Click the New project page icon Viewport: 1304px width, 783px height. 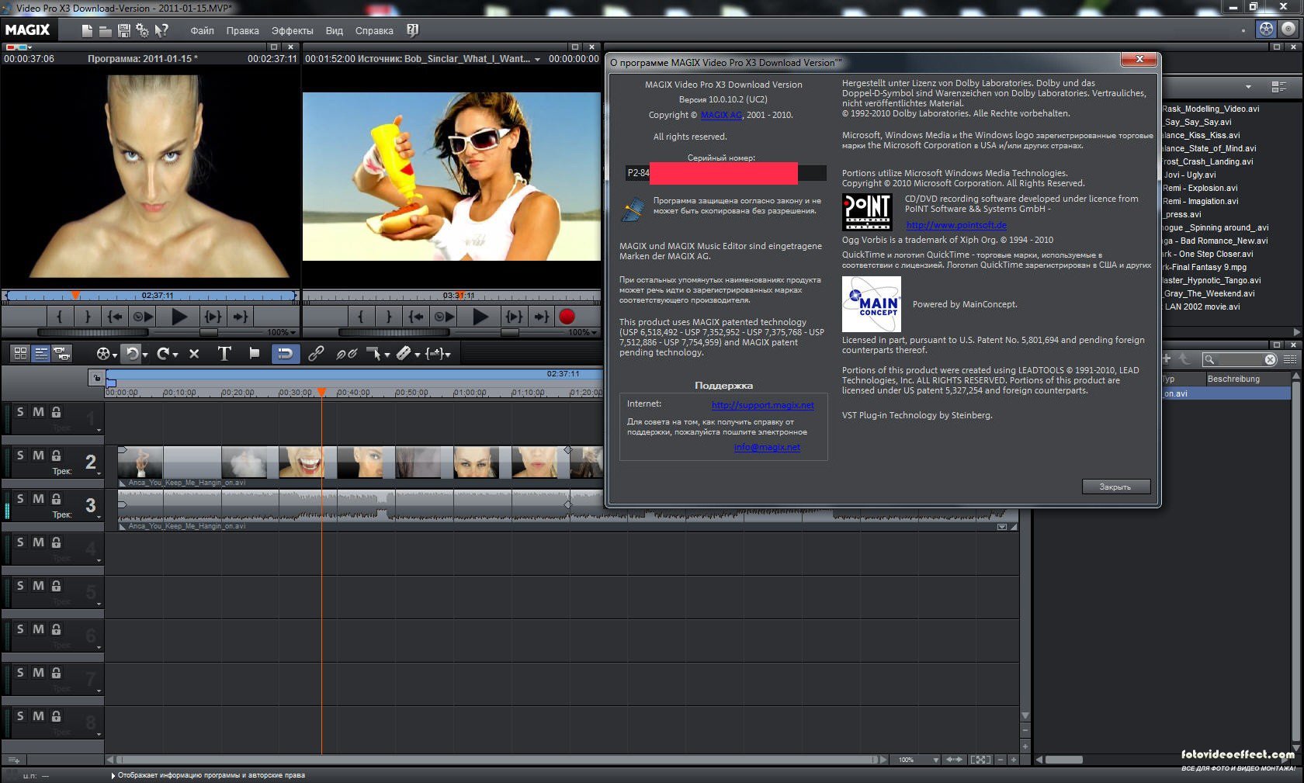pyautogui.click(x=87, y=30)
